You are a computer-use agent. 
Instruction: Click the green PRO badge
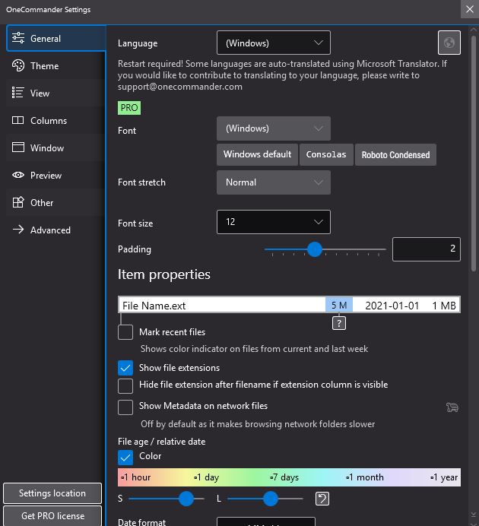pos(129,108)
